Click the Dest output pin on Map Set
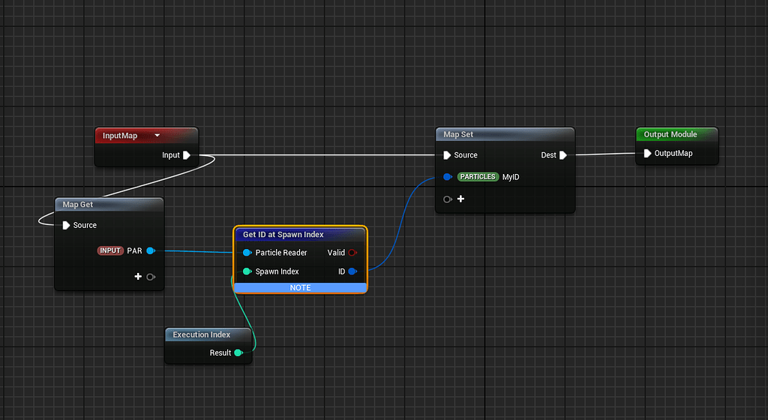This screenshot has height=420, width=768. coord(562,155)
